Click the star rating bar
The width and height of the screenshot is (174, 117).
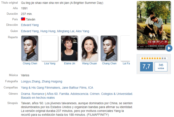tap(154, 58)
